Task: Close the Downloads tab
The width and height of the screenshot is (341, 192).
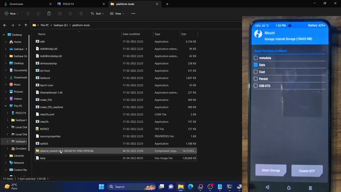Action: click(51, 4)
